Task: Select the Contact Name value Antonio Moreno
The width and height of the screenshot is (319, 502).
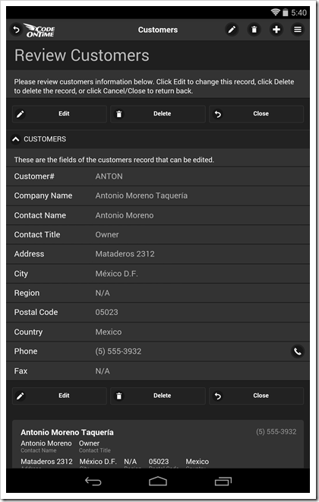Action: [125, 215]
